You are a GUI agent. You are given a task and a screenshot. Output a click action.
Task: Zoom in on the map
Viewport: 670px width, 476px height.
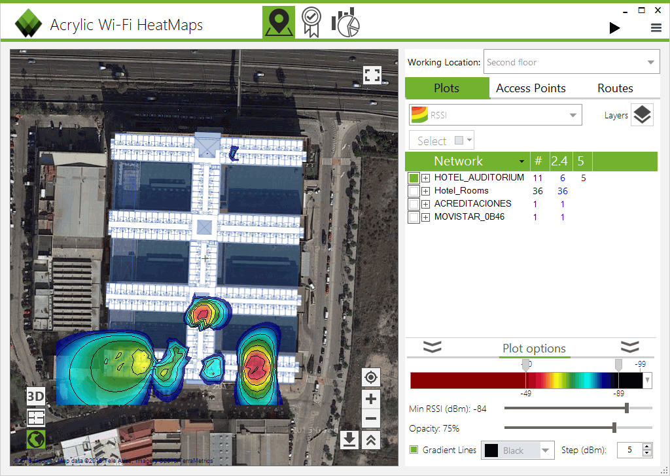(371, 399)
